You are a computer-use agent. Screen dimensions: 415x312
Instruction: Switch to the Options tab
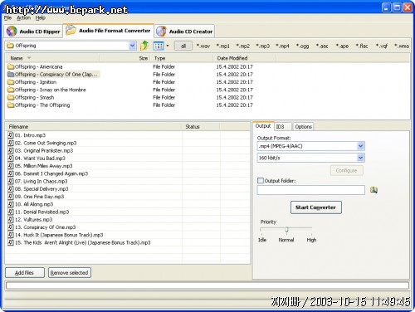click(x=303, y=127)
